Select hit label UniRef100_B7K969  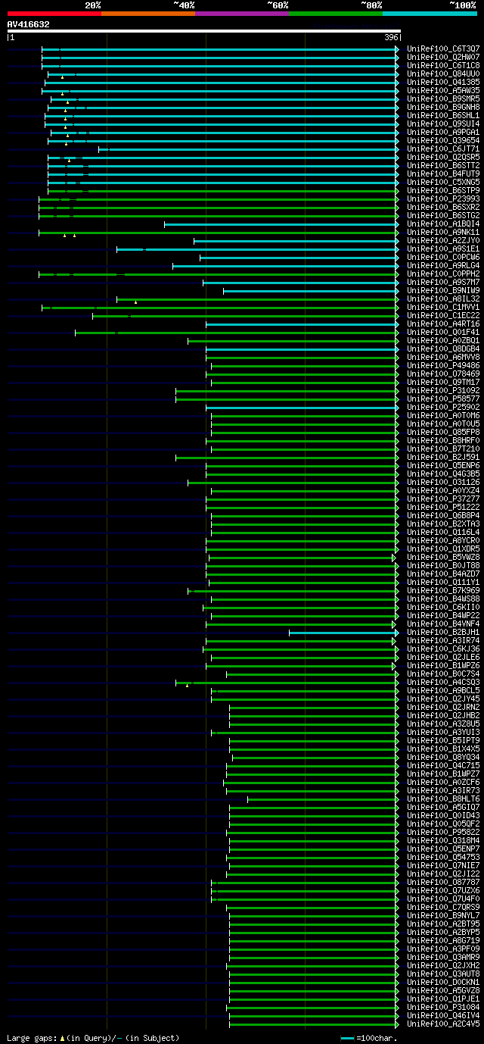coord(443,590)
